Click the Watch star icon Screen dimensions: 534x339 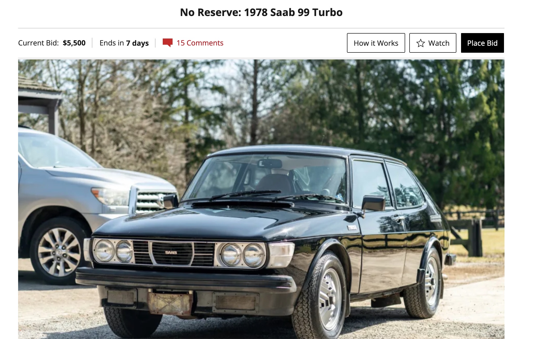point(420,43)
